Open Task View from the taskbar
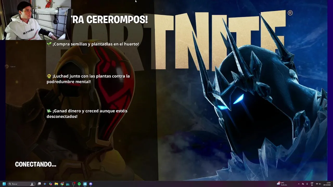Image resolution: width=333 pixels, height=187 pixels. 39,184
